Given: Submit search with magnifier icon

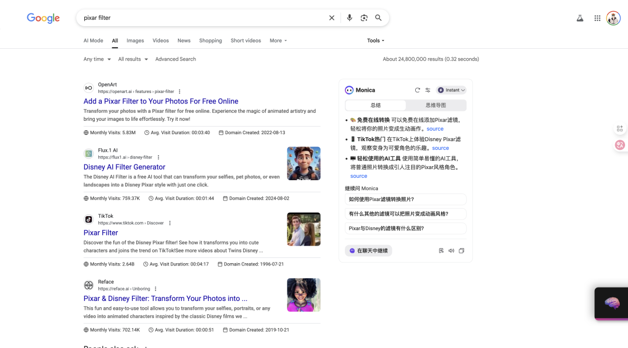Looking at the screenshot, I should click(x=378, y=17).
